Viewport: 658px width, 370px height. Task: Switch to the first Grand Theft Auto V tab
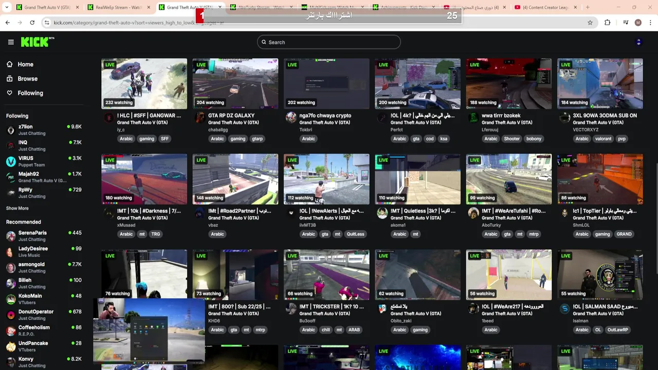47,7
